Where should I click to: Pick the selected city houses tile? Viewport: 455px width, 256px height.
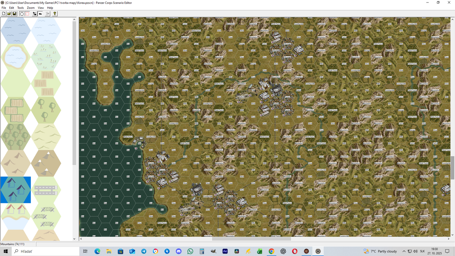point(16,190)
